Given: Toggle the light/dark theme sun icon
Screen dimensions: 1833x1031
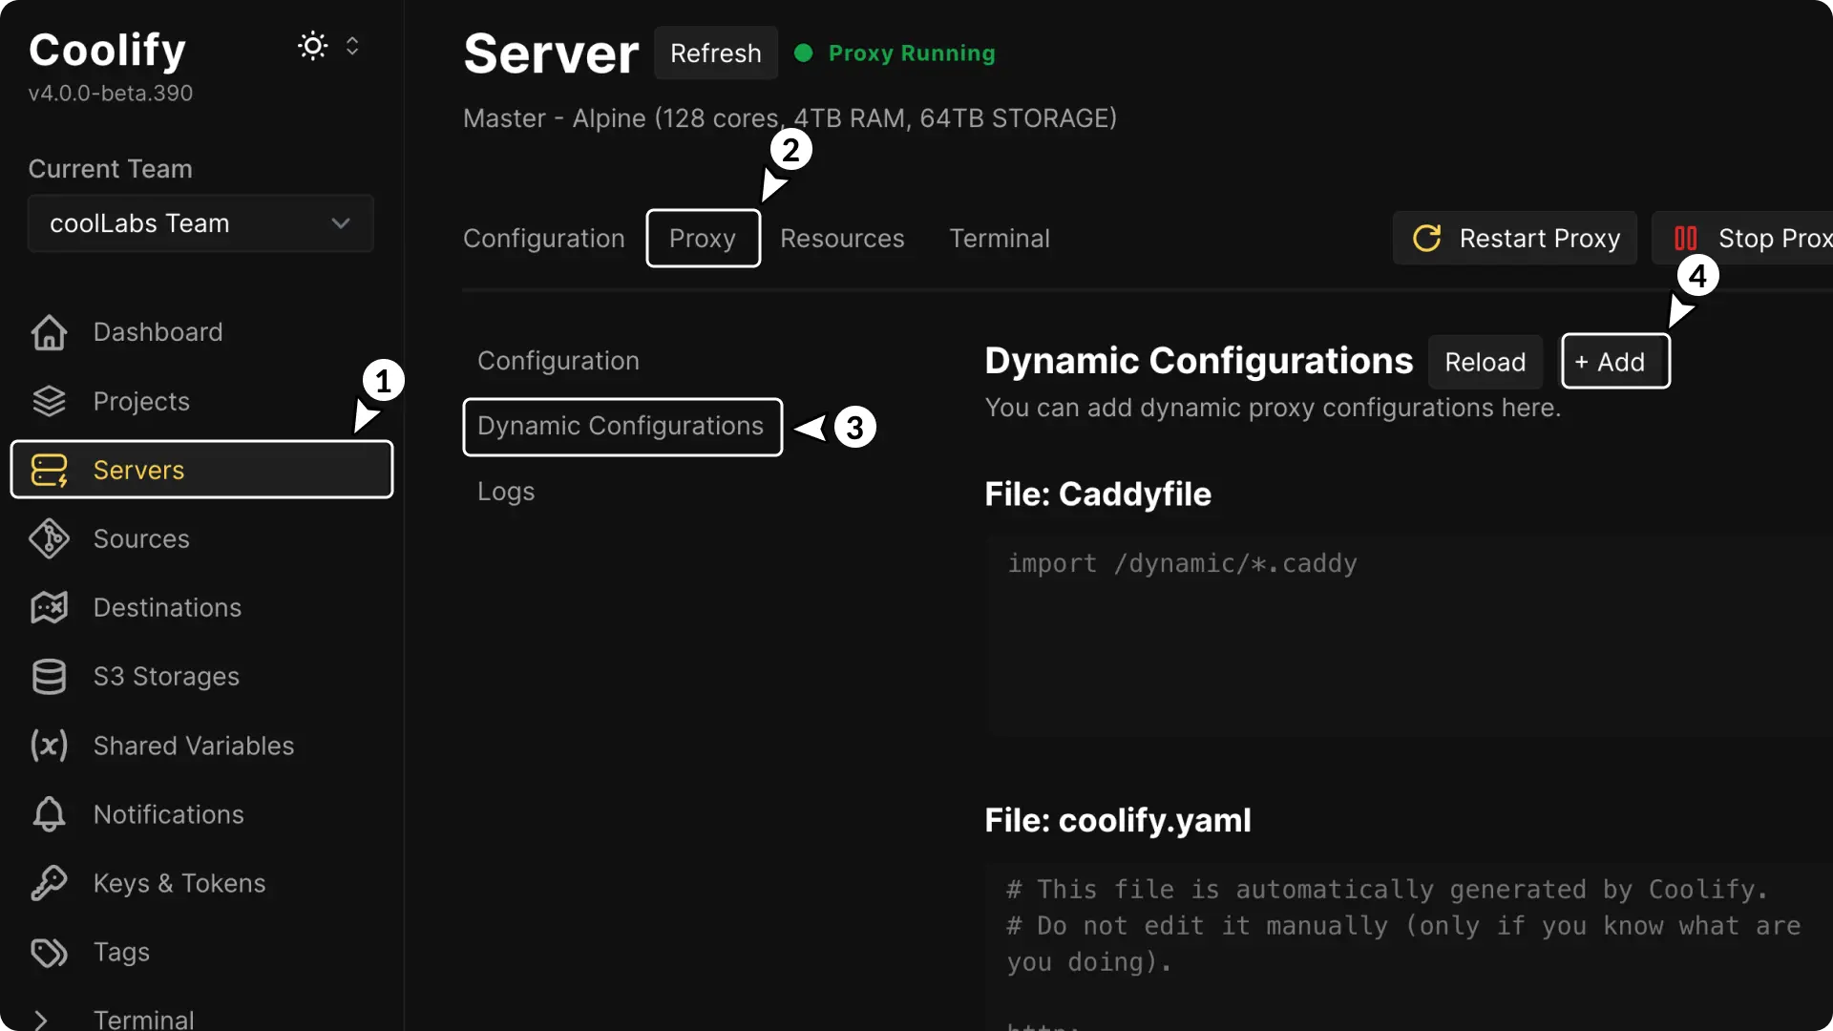Looking at the screenshot, I should pyautogui.click(x=312, y=46).
